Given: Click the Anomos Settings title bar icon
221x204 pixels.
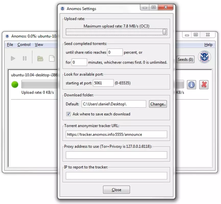Looking at the screenshot, I should [63, 9].
